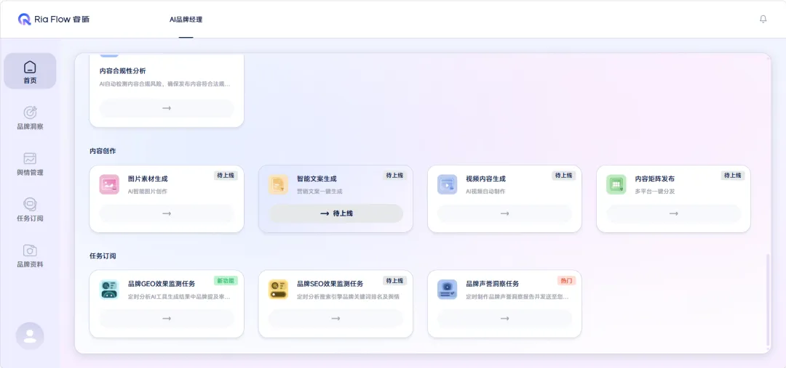Open 品牌洞察 in the sidebar
The height and width of the screenshot is (368, 786).
coord(30,118)
